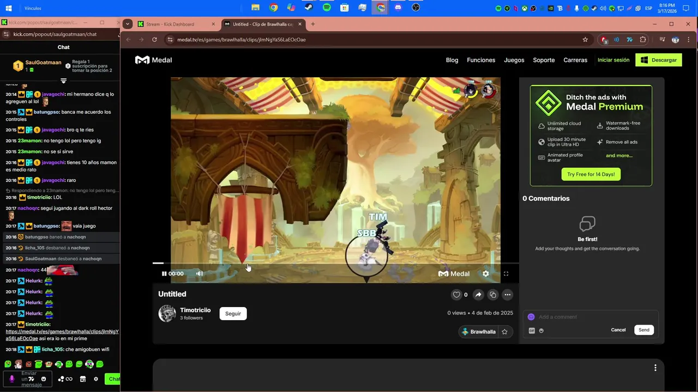Viewport: 698px width, 392px height.
Task: Switch to the Stream - Kick Dashboard tab
Action: pyautogui.click(x=175, y=24)
